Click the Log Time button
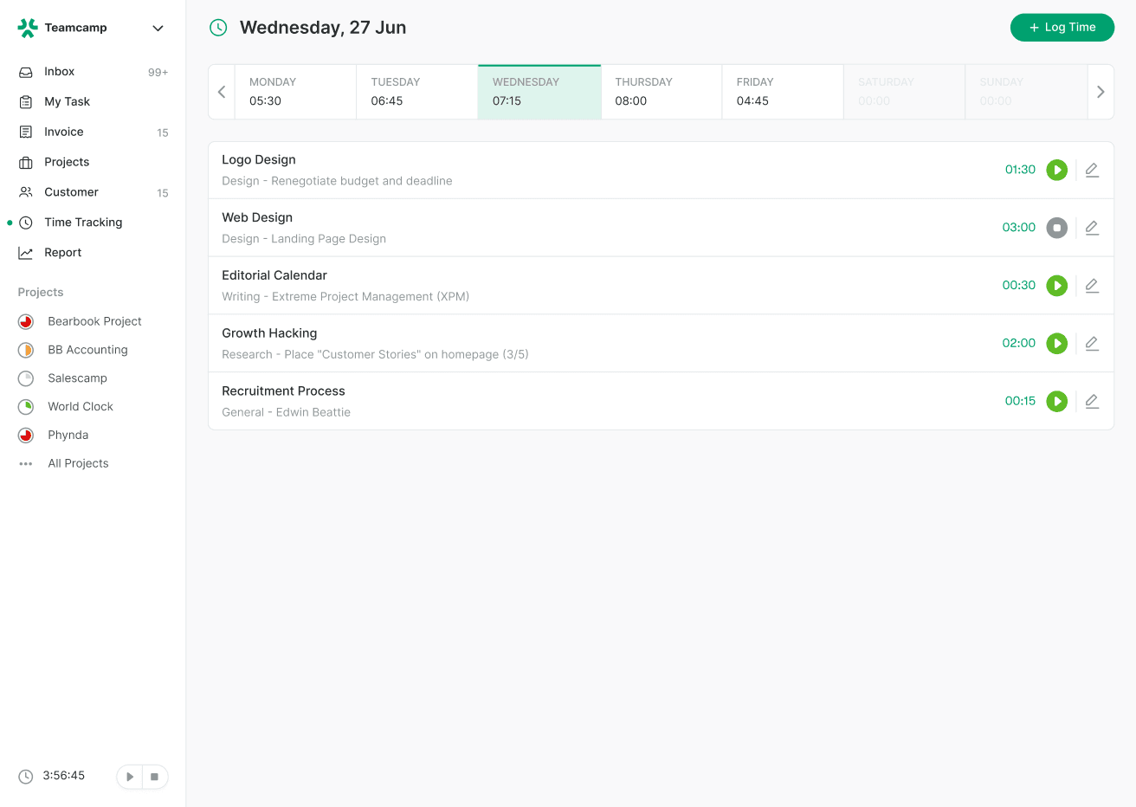 (1062, 27)
